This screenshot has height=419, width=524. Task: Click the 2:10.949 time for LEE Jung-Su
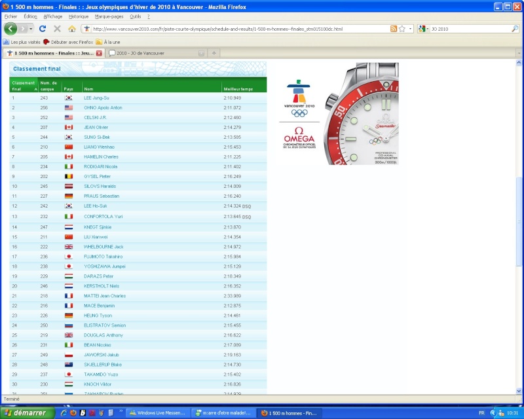tap(233, 98)
